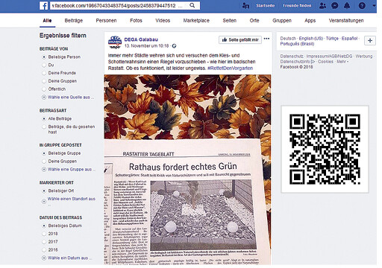The width and height of the screenshot is (382, 268).
Task: Open friend requests icon
Action: coord(322,5)
